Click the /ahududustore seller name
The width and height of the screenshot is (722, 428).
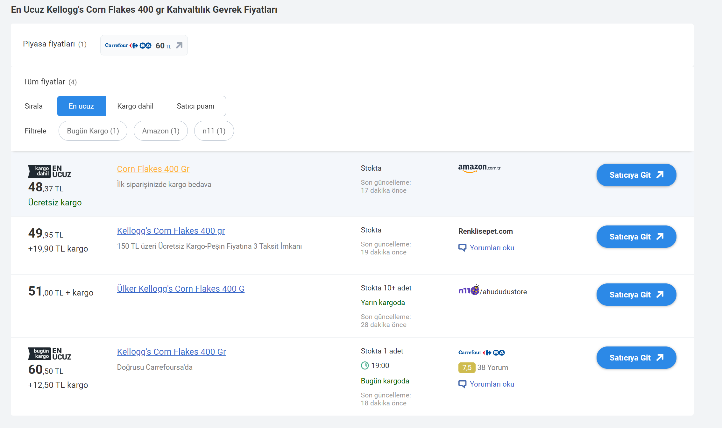[x=504, y=292]
